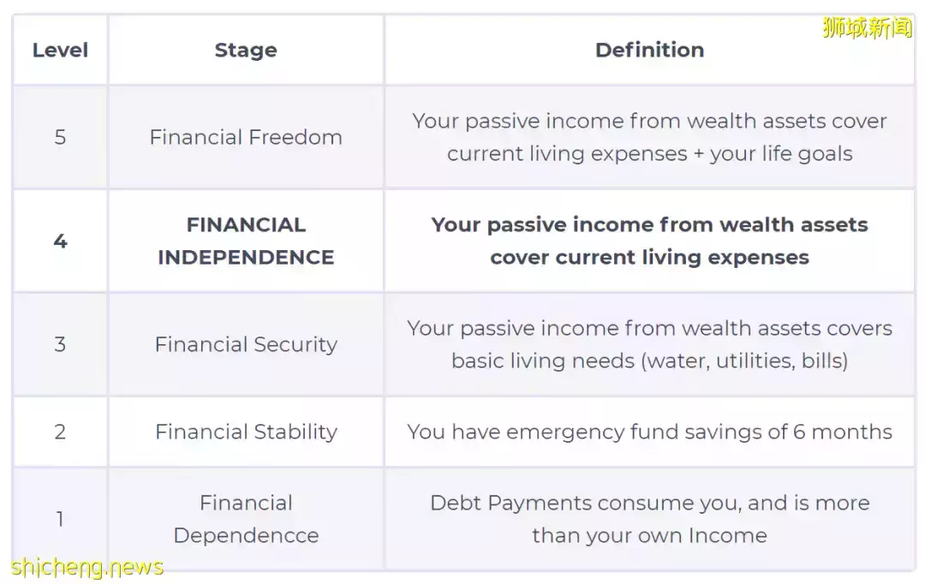Click the Definition column header
This screenshot has height=584, width=925.
tap(649, 50)
